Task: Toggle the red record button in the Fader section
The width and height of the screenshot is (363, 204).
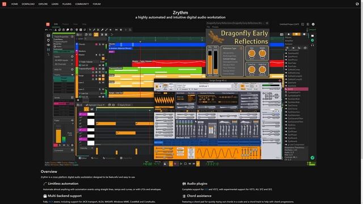Action: pyautogui.click(x=56, y=145)
